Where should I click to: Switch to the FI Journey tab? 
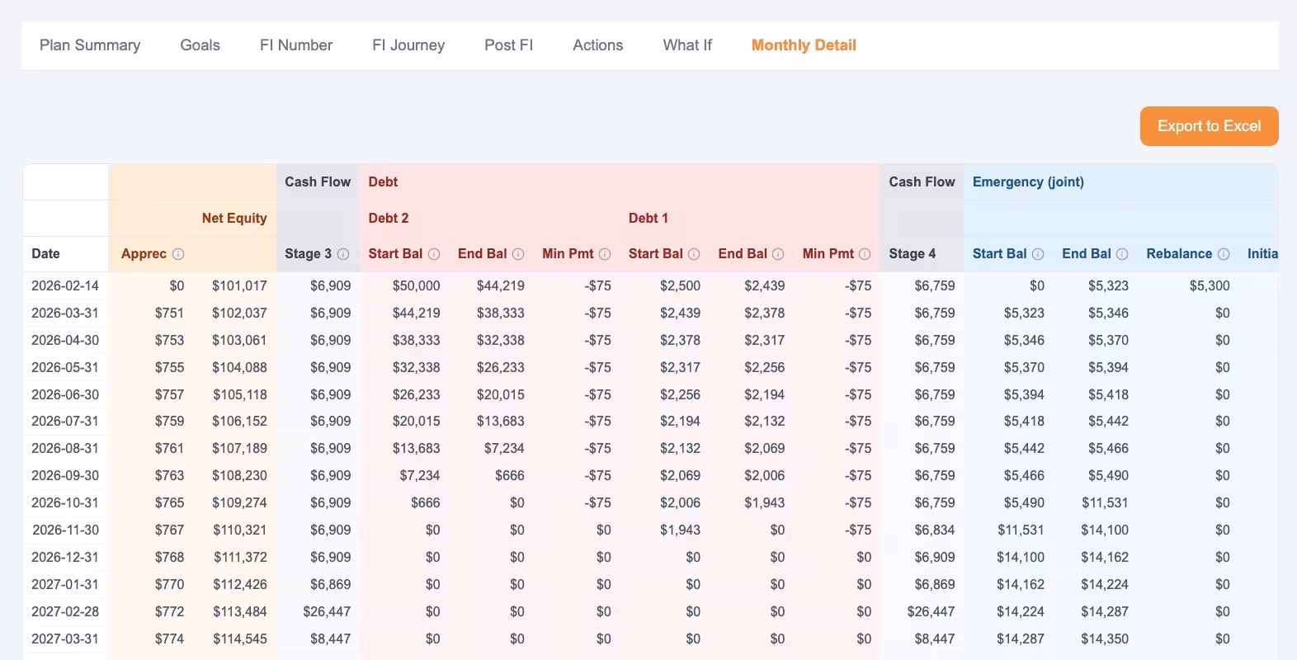click(x=408, y=45)
